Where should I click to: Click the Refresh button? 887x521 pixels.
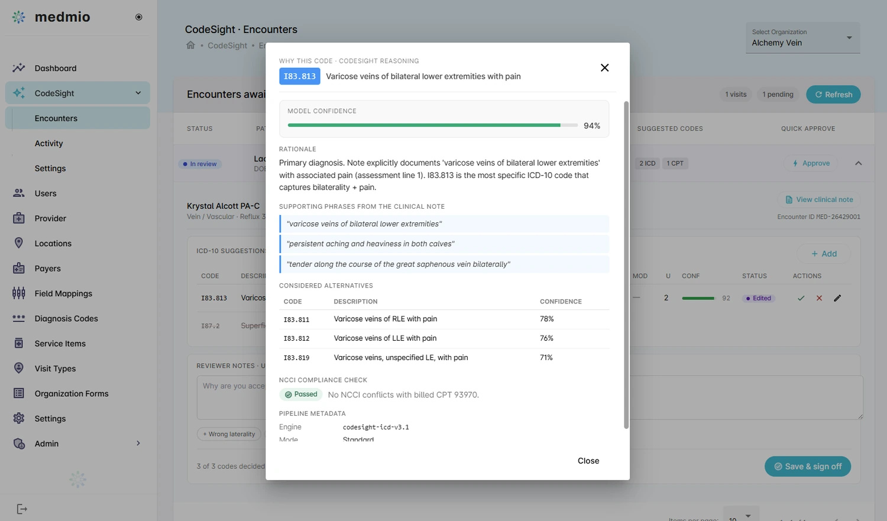pos(833,95)
